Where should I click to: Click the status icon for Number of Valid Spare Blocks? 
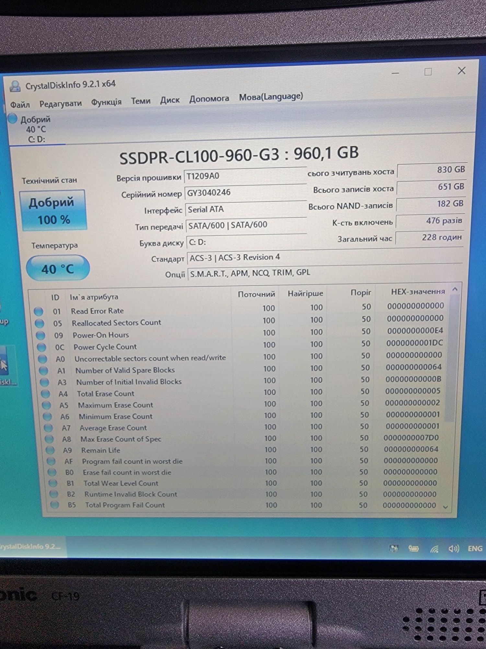coord(43,371)
